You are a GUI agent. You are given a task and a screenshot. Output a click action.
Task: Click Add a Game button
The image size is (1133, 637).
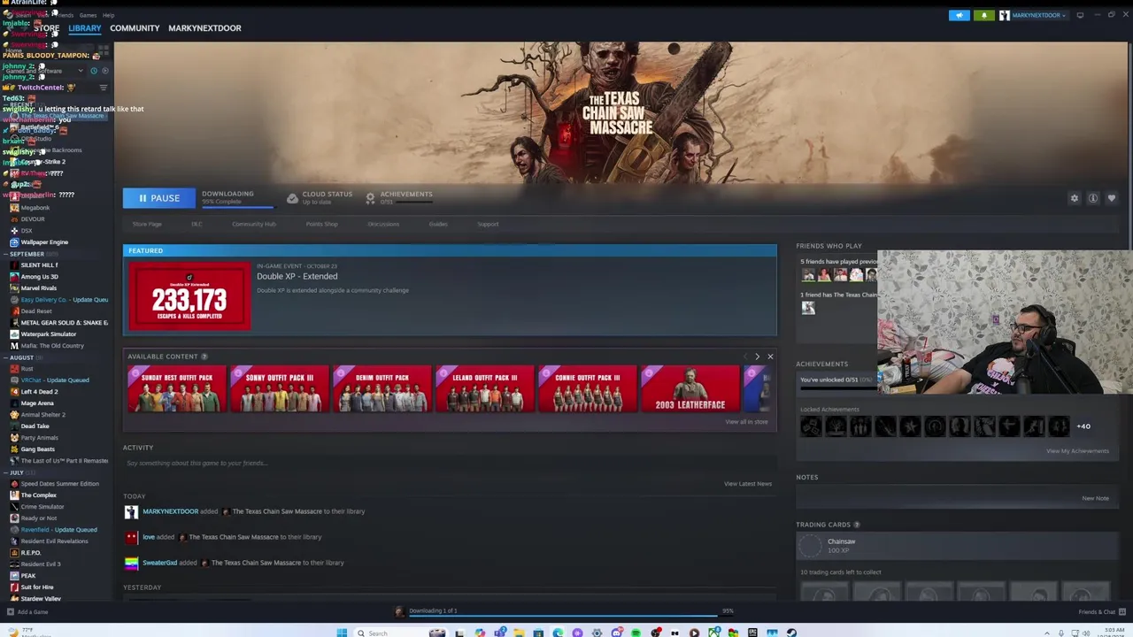[x=27, y=612]
